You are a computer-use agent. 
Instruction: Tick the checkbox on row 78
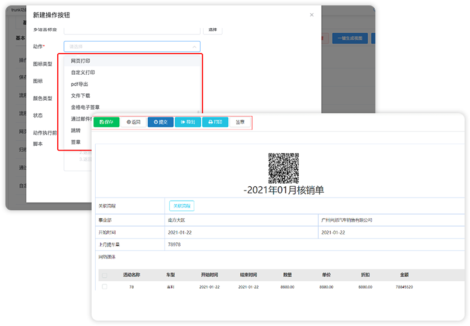point(105,286)
